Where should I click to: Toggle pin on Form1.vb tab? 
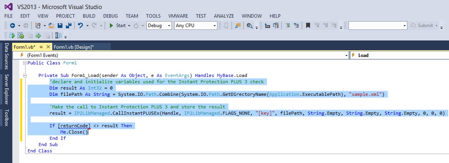point(41,47)
